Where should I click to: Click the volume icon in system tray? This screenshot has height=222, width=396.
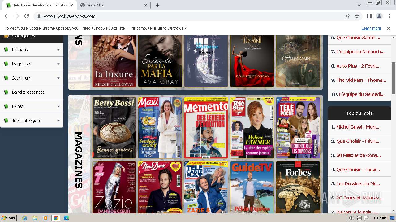[352, 218]
